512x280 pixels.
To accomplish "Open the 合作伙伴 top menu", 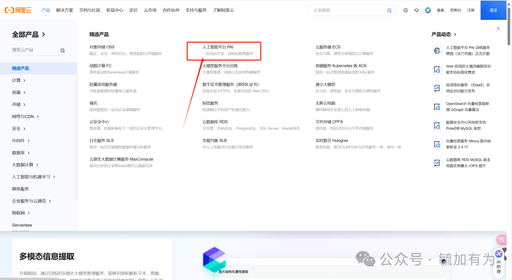I will point(171,10).
